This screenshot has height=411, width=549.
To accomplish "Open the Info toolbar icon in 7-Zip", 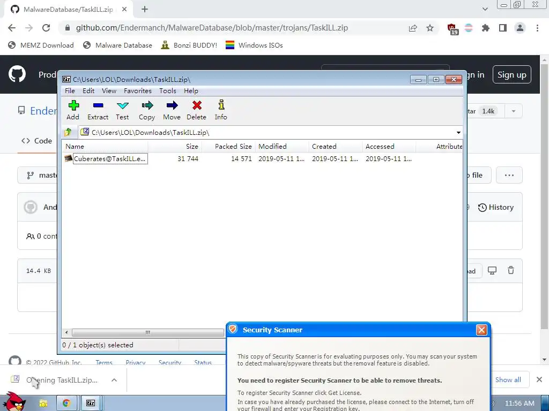I will [221, 110].
